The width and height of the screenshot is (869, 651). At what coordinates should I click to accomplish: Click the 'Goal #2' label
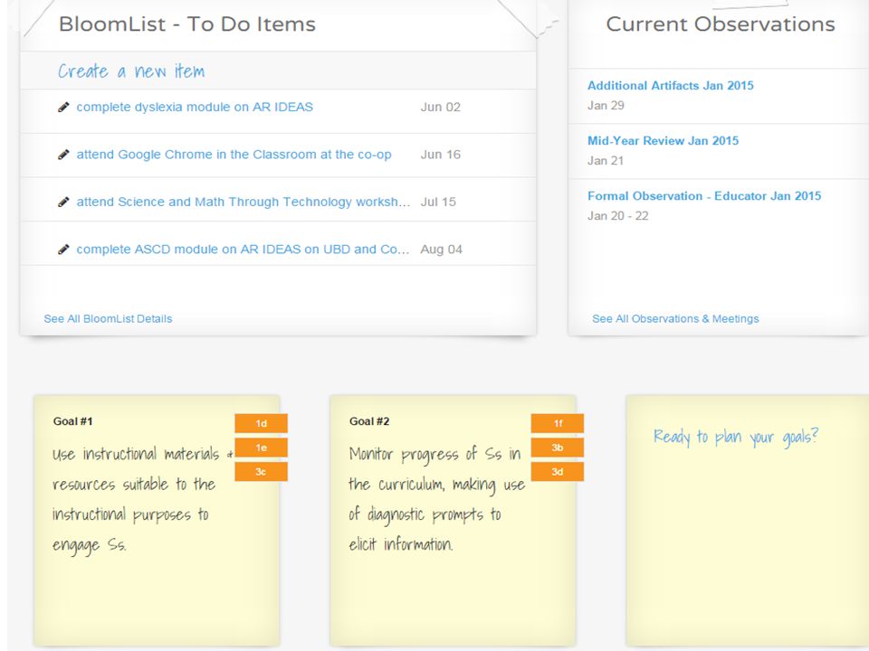tap(369, 421)
